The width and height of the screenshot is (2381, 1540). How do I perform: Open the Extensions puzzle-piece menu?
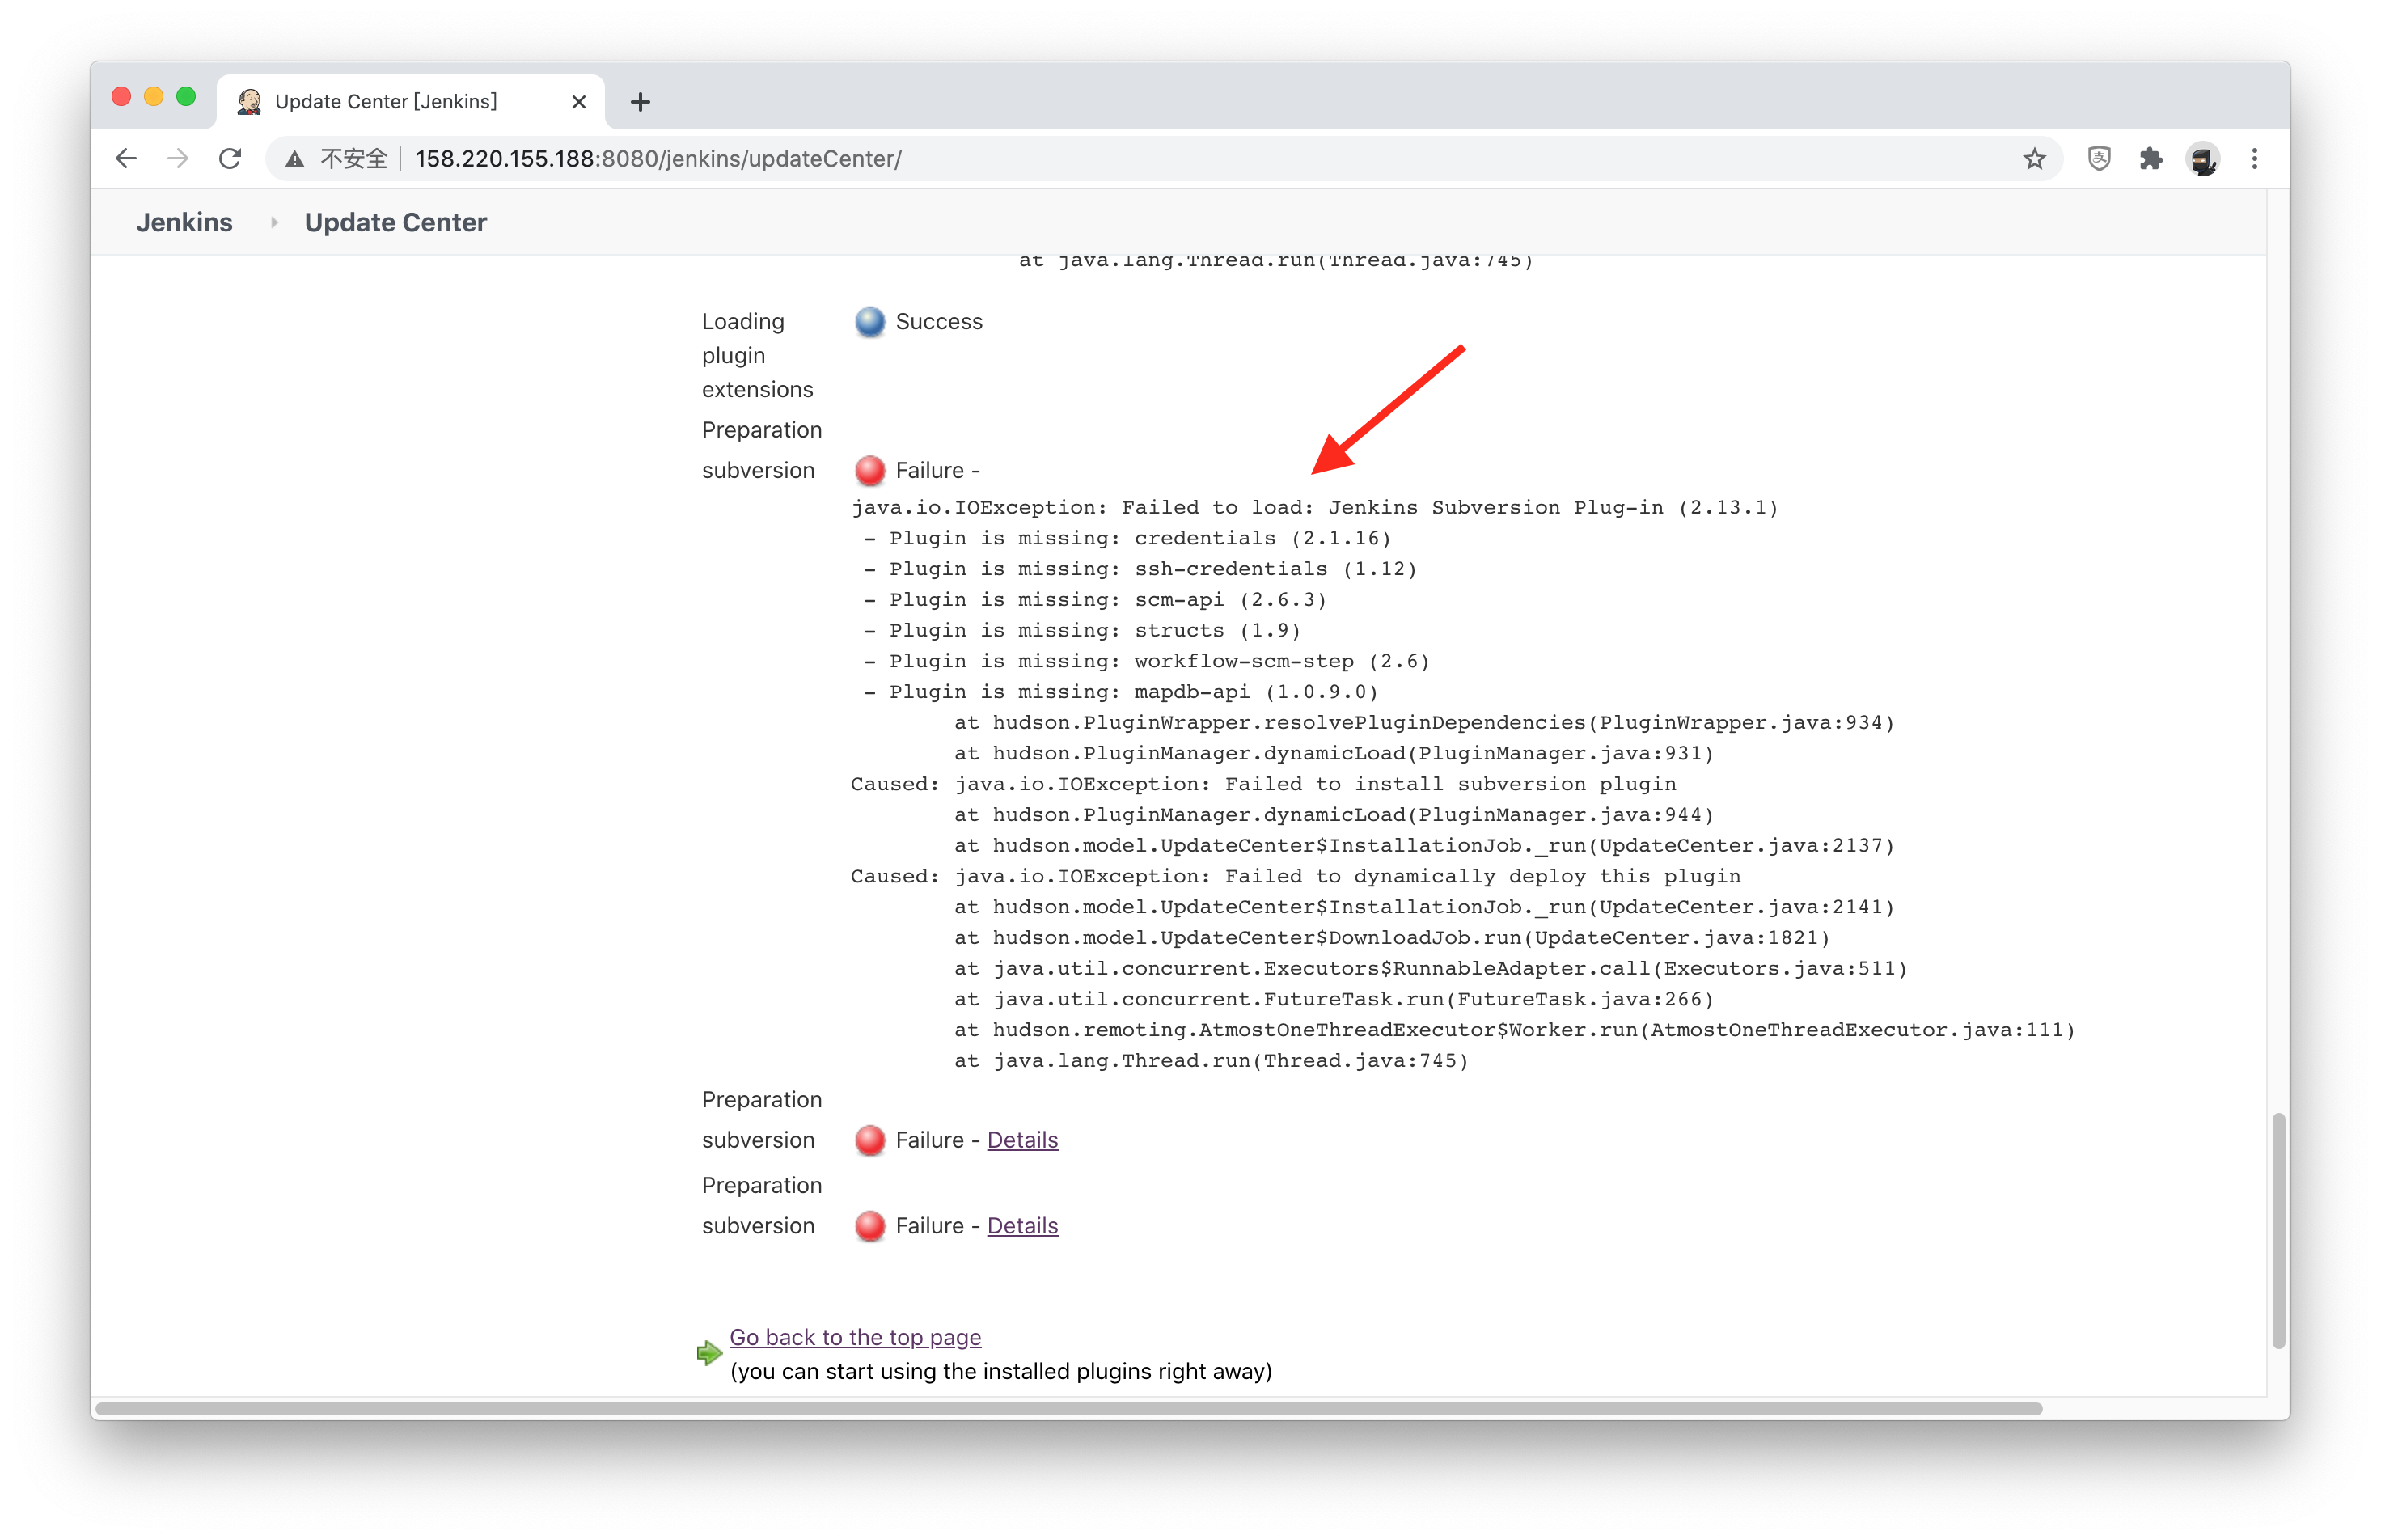pyautogui.click(x=2150, y=158)
